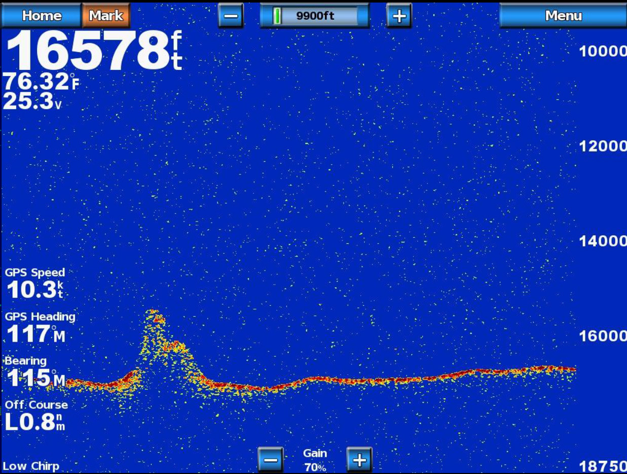Lower gain using the bottom minus button
The width and height of the screenshot is (627, 474).
click(x=270, y=460)
